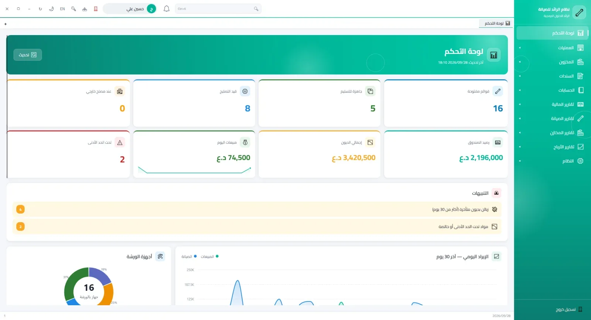Open the زبائن بديون متأخرة alert row

point(257,210)
